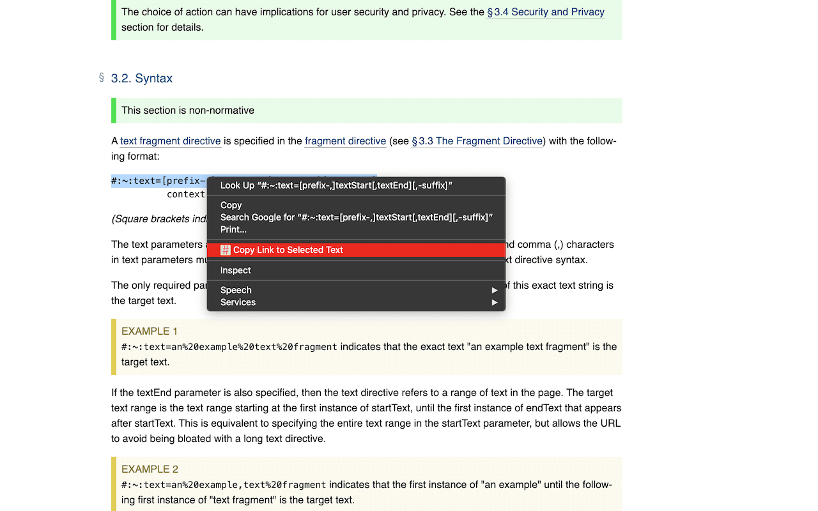Click the EXAMPLE 2 label
Viewport: 818px width, 511px height.
(x=150, y=469)
